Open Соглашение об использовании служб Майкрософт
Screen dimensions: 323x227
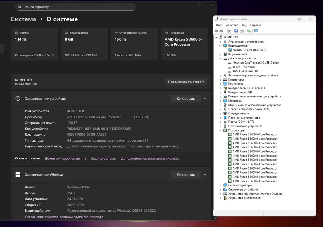click(x=64, y=217)
